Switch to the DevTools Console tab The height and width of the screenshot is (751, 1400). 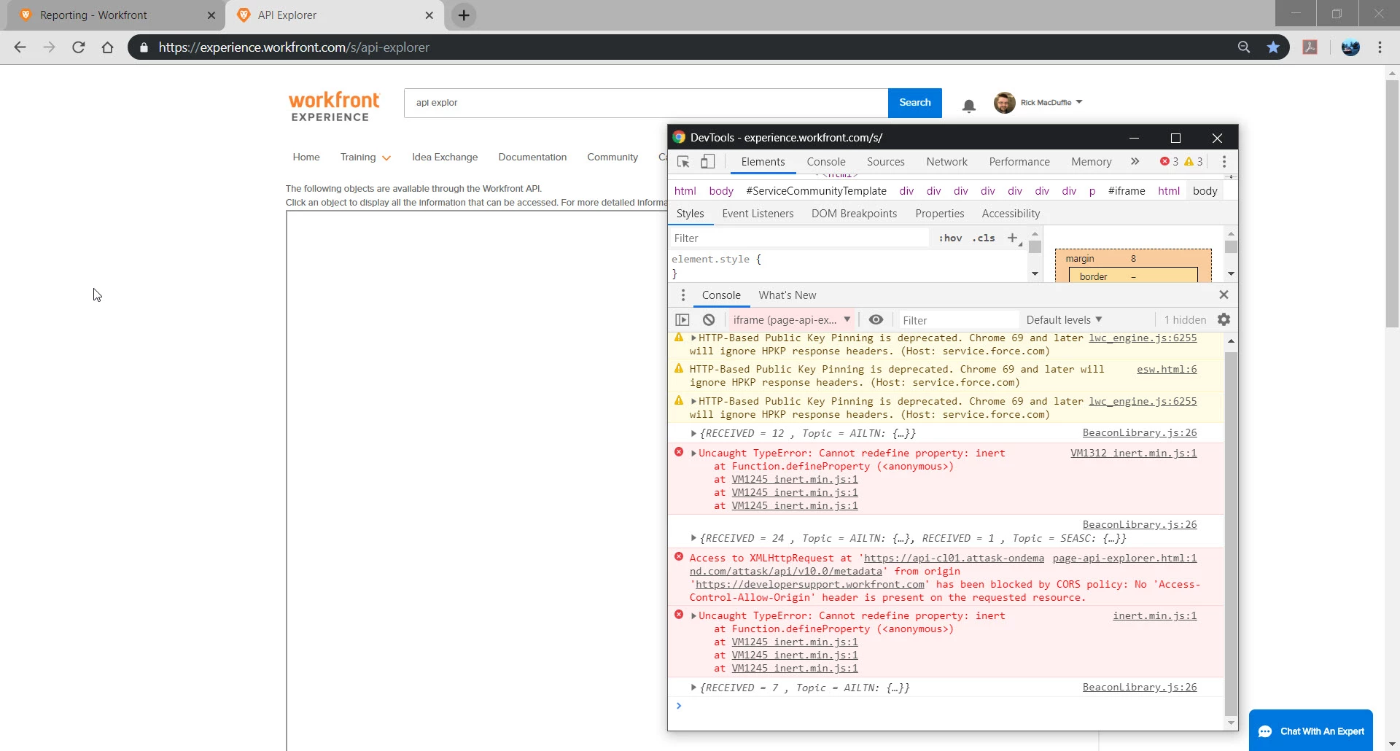pos(826,162)
